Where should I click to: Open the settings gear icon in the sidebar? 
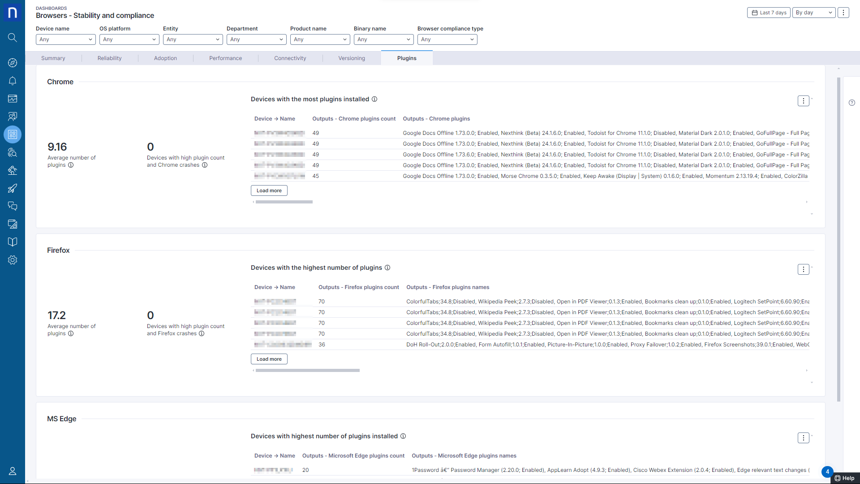[13, 260]
